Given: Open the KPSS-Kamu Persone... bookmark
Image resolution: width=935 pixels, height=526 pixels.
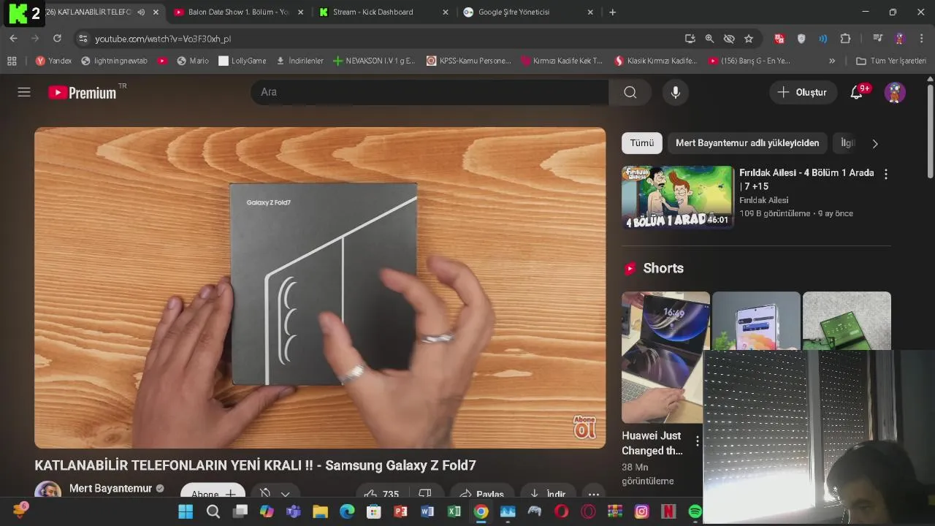Looking at the screenshot, I should click(469, 61).
